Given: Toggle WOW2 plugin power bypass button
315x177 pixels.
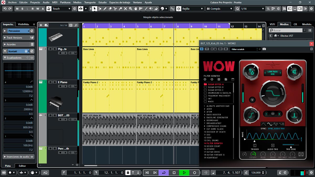Looking at the screenshot, I should coord(202,49).
